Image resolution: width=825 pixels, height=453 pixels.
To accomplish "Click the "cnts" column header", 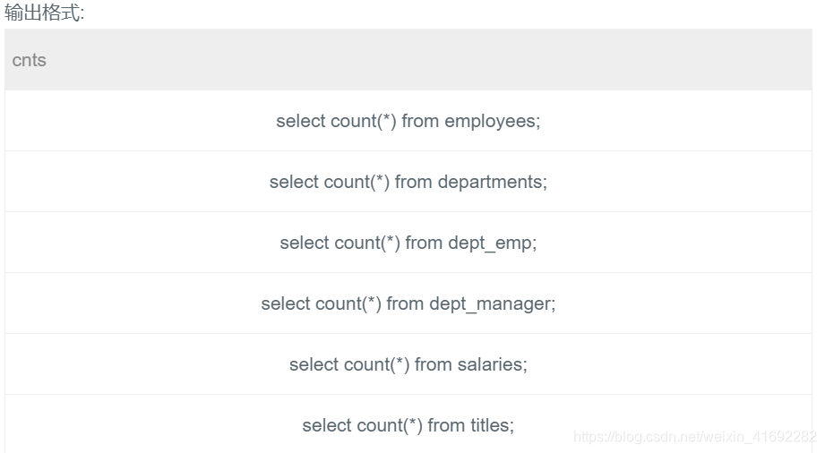I will pyautogui.click(x=30, y=61).
